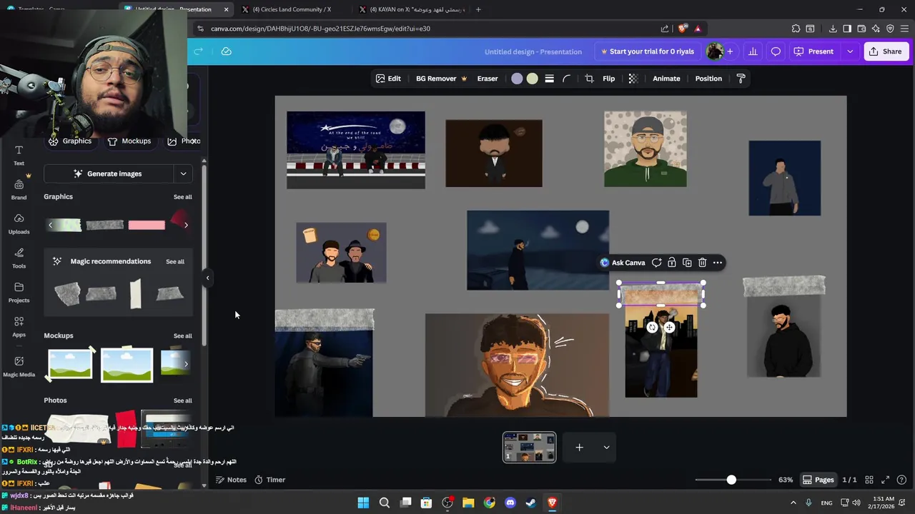The height and width of the screenshot is (514, 915).
Task: Click See all next to Graphics
Action: pyautogui.click(x=182, y=197)
